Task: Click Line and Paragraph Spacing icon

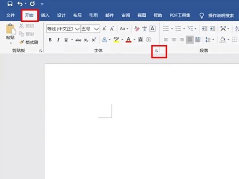Action: [208, 40]
